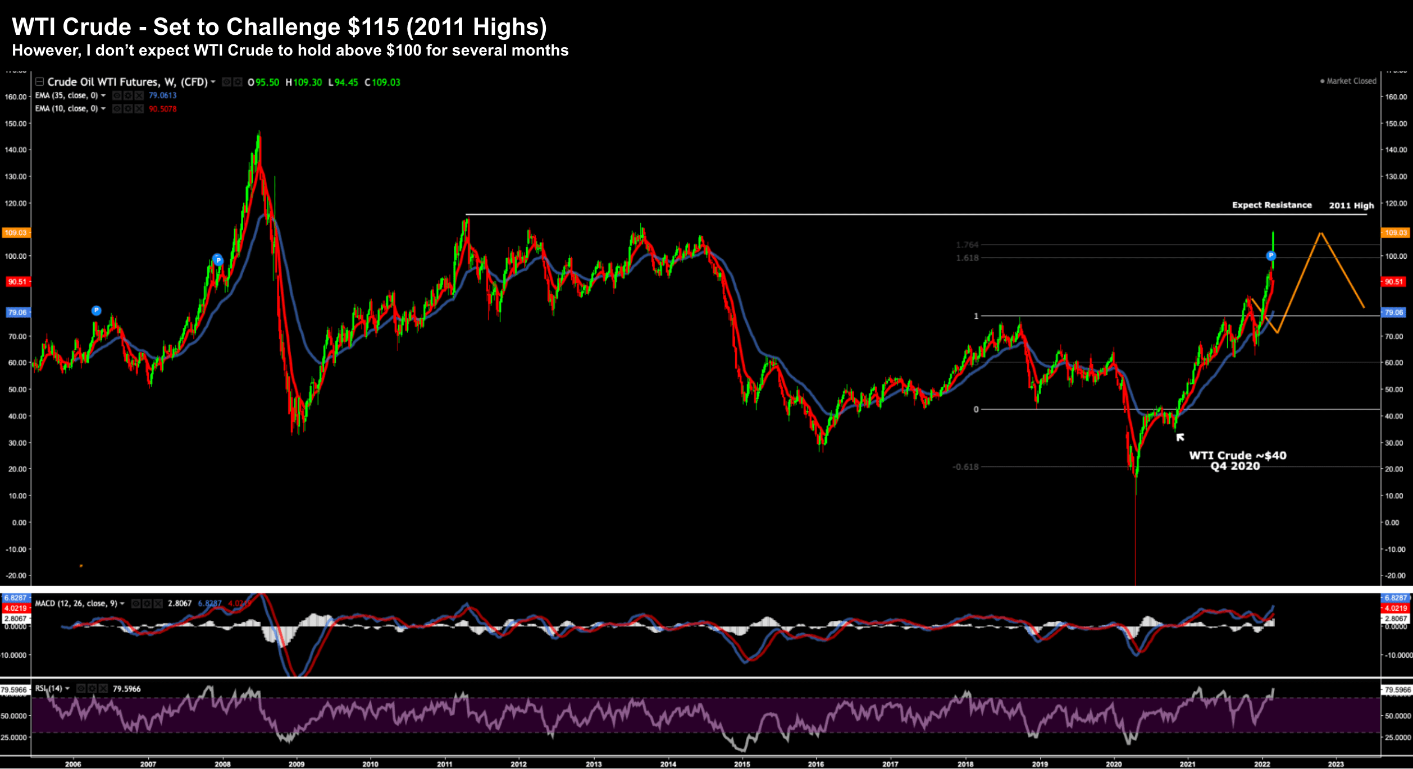Open settings gear for MACD indicator
Viewport: 1413px width, 769px height.
[147, 603]
